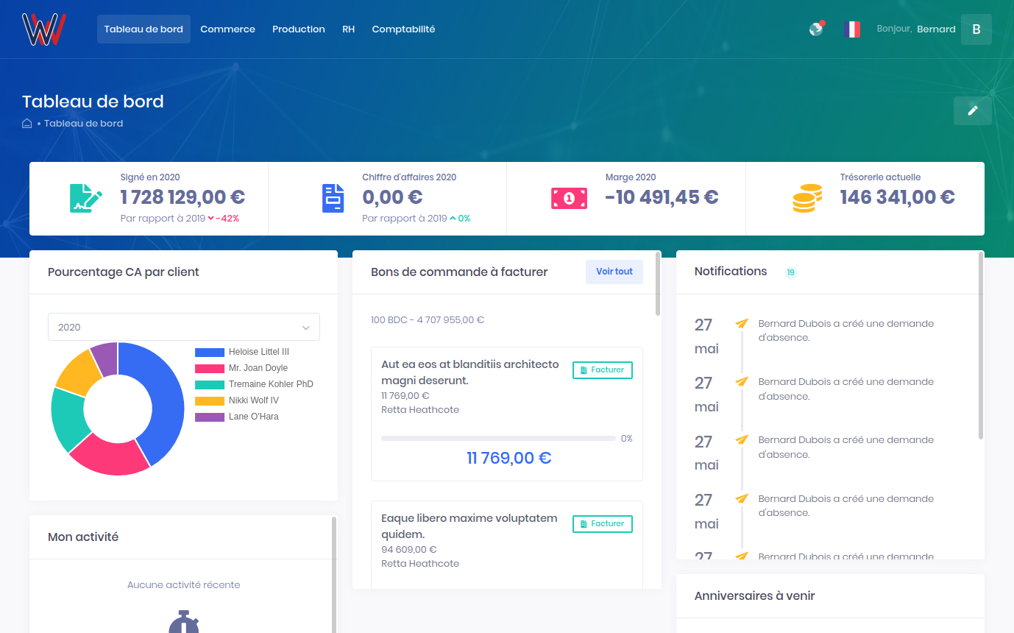Open the Production menu
Viewport: 1014px width, 633px height.
click(x=299, y=29)
